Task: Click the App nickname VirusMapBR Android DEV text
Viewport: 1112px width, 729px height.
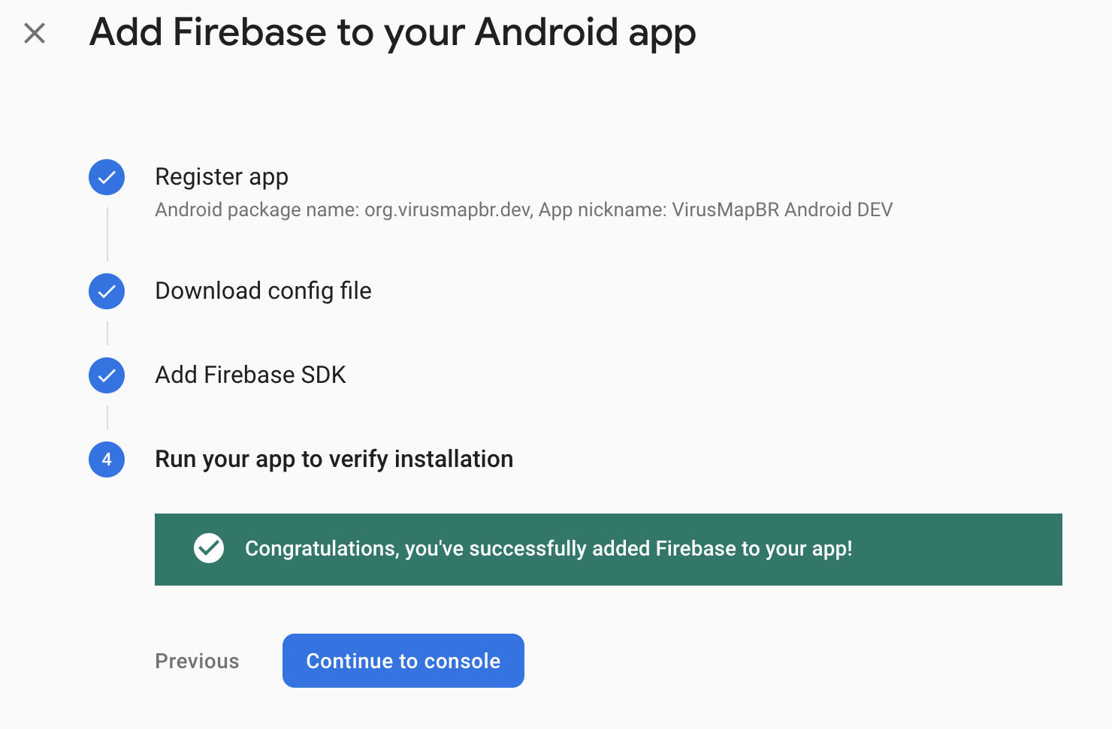Action: point(715,209)
